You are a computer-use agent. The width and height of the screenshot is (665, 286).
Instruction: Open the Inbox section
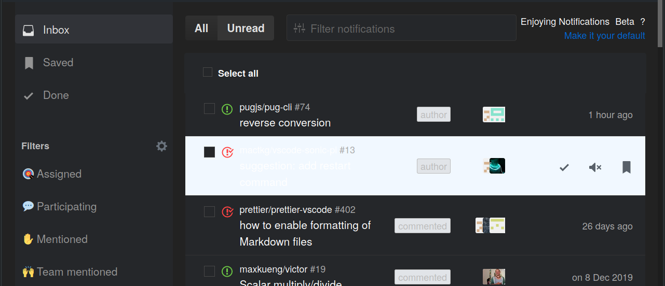coord(94,30)
